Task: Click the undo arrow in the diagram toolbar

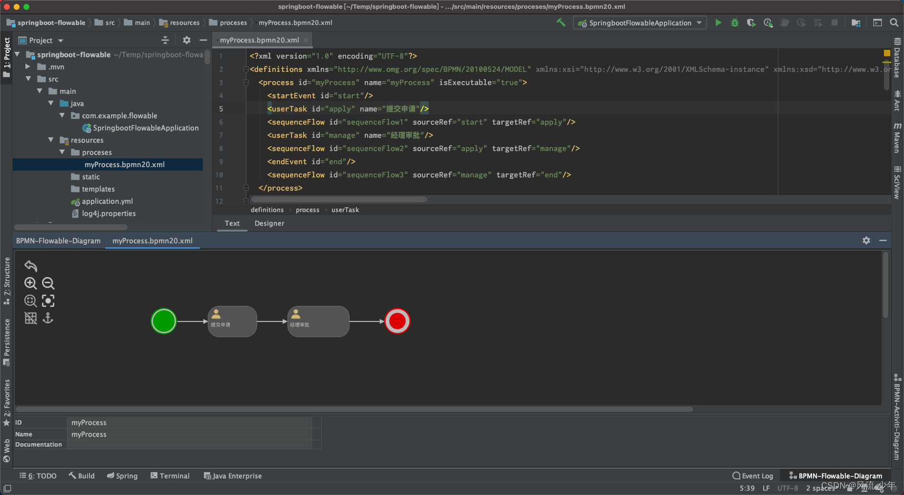Action: pos(31,266)
